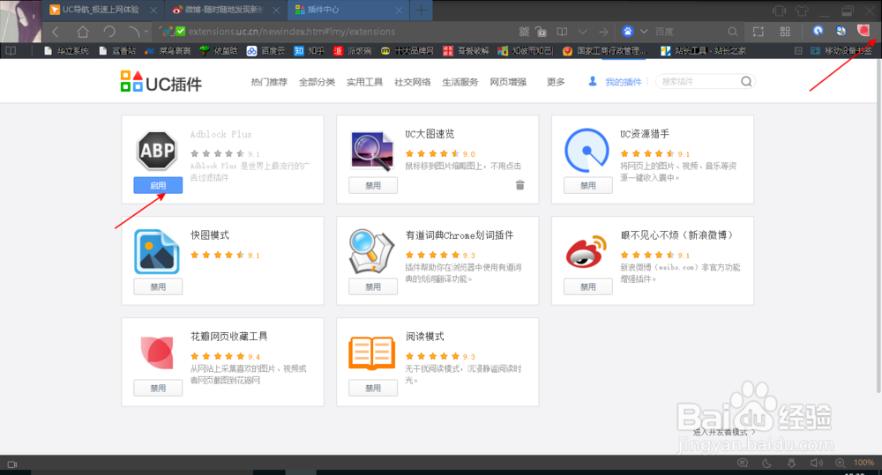Open 移动设备书签 folder
882x475 pixels.
(841, 50)
